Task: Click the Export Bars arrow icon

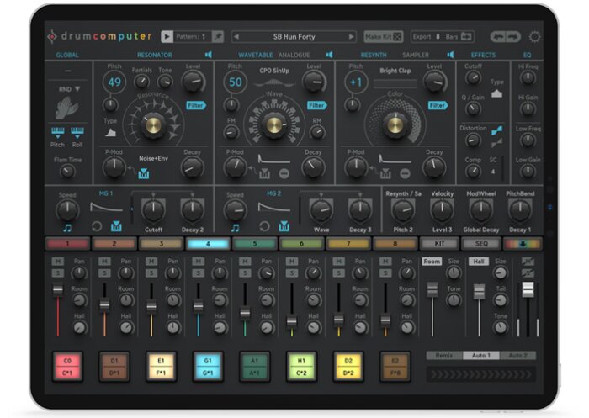Action: (466, 36)
